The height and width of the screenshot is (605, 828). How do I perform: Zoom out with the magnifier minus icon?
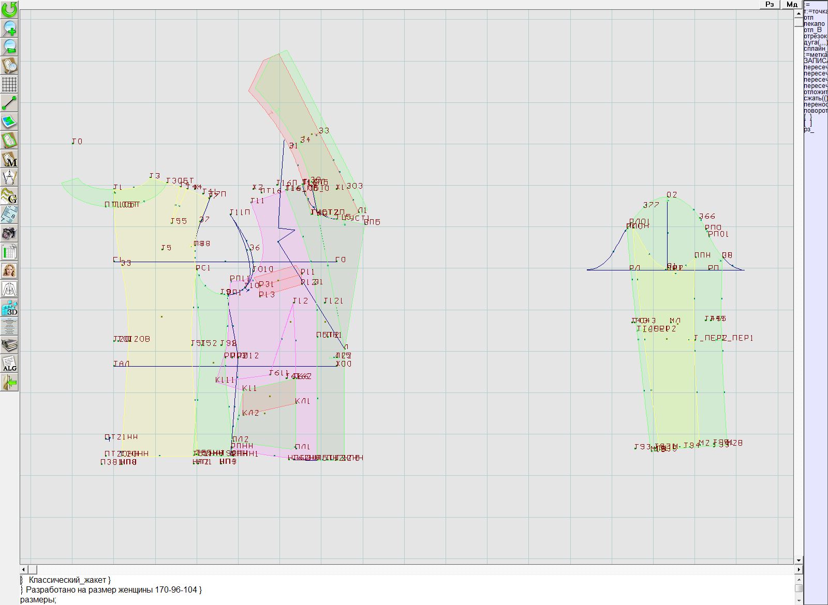tap(9, 47)
